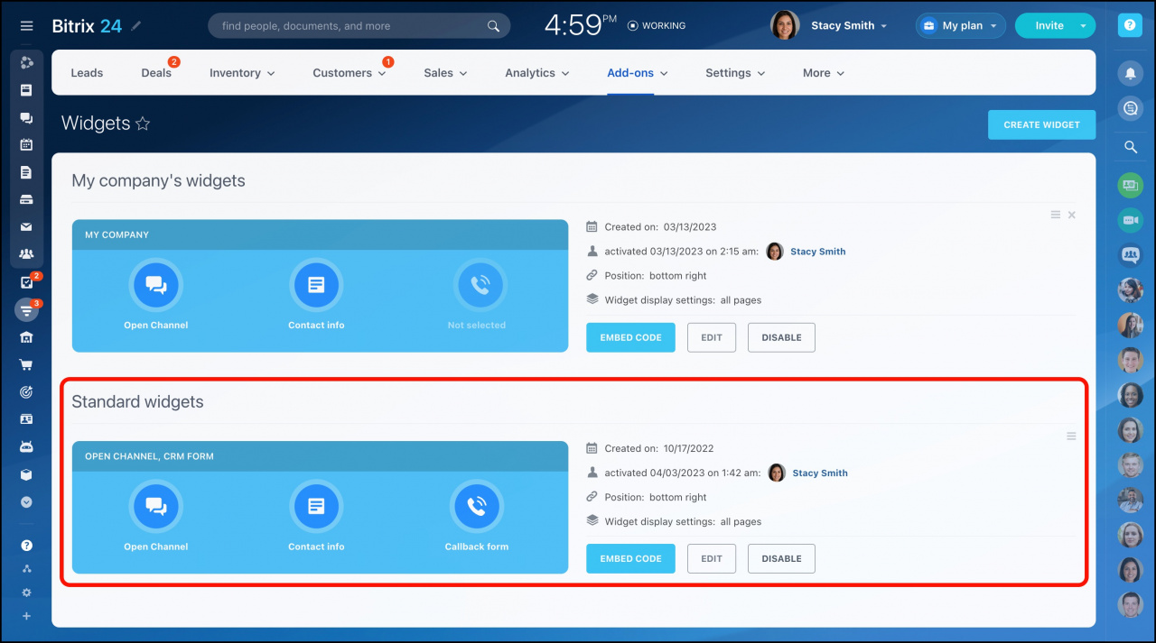Open the tasks checkbox icon with badge 2
This screenshot has width=1156, height=643.
26,282
